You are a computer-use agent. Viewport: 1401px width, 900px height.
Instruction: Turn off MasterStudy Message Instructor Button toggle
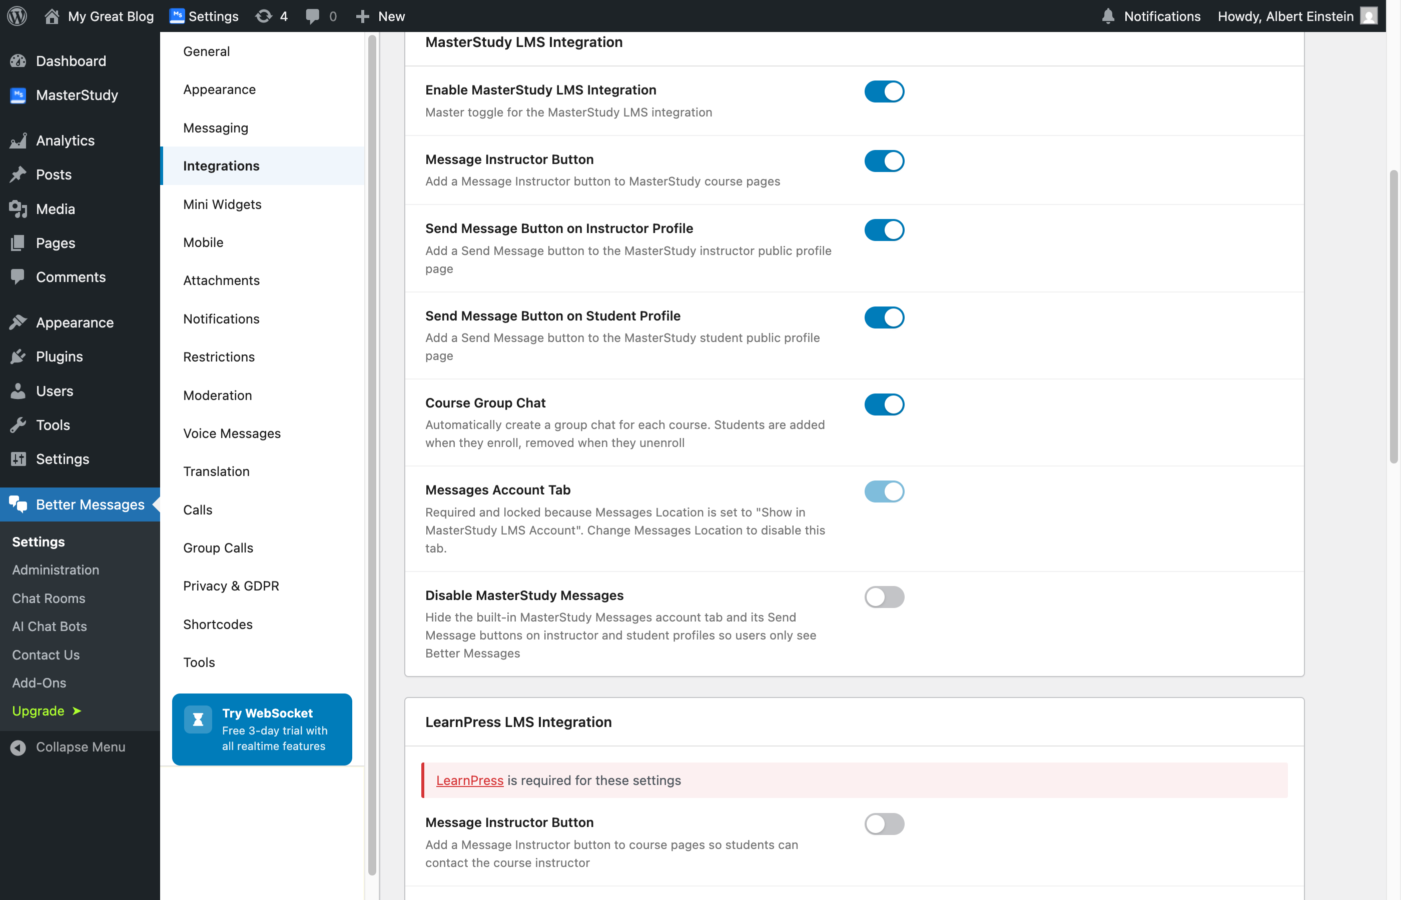[884, 160]
